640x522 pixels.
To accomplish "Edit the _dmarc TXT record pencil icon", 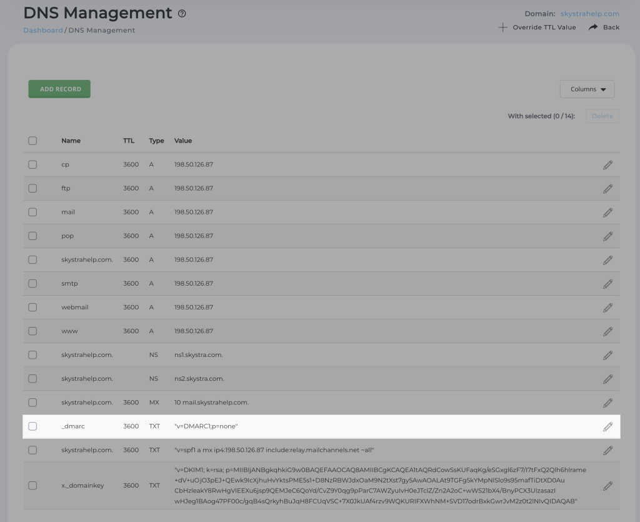I will point(607,426).
